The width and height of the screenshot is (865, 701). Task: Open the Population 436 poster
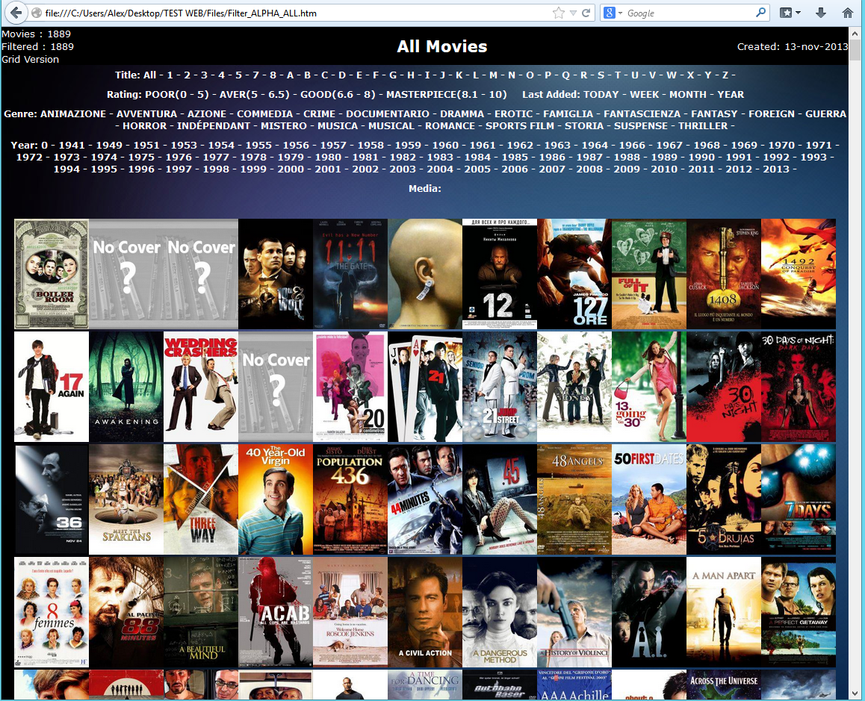(350, 499)
